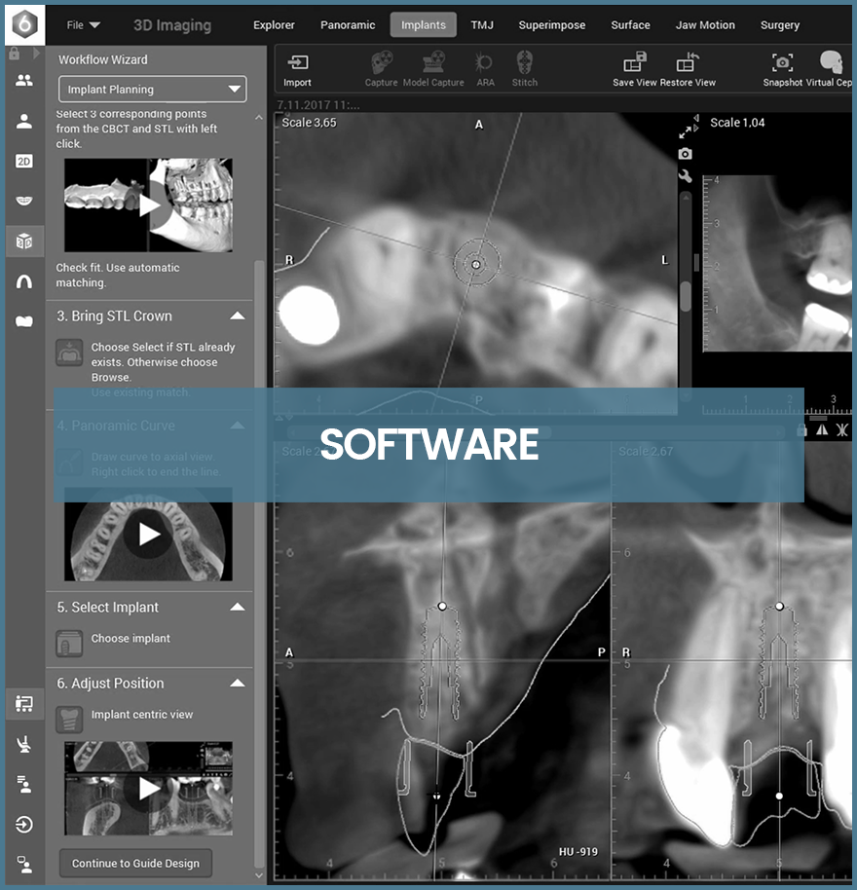
Task: Switch to the TMJ tab
Action: (x=482, y=25)
